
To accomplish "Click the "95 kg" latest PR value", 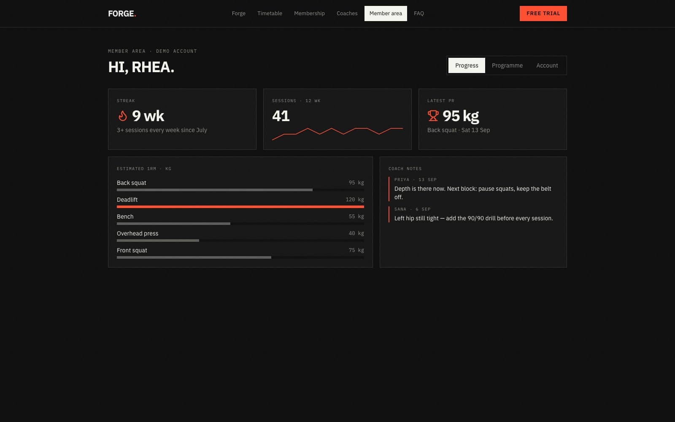I will [461, 116].
